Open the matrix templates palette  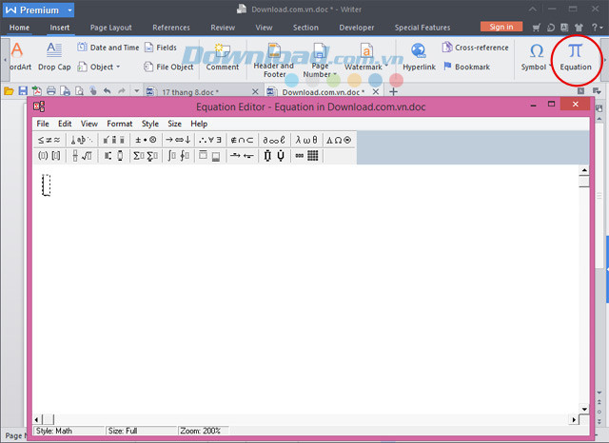(x=306, y=156)
